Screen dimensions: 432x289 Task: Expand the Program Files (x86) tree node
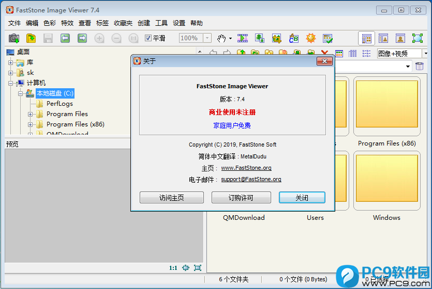31,124
